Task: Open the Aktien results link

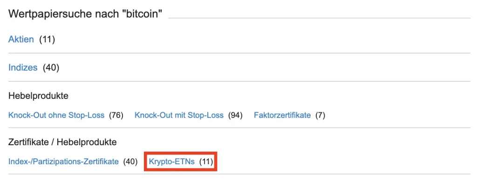Action: click(x=21, y=39)
